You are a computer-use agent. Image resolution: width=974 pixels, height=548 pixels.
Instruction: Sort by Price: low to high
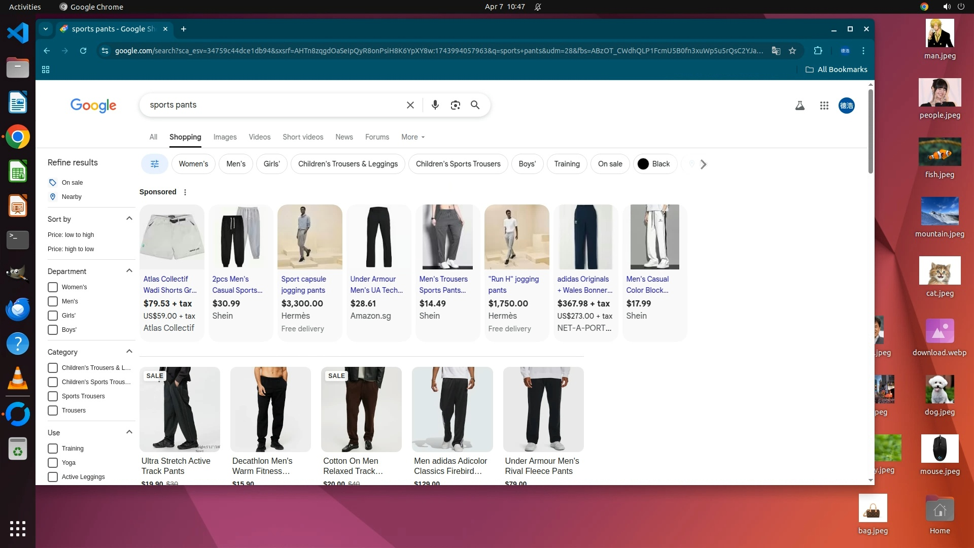[x=71, y=235]
